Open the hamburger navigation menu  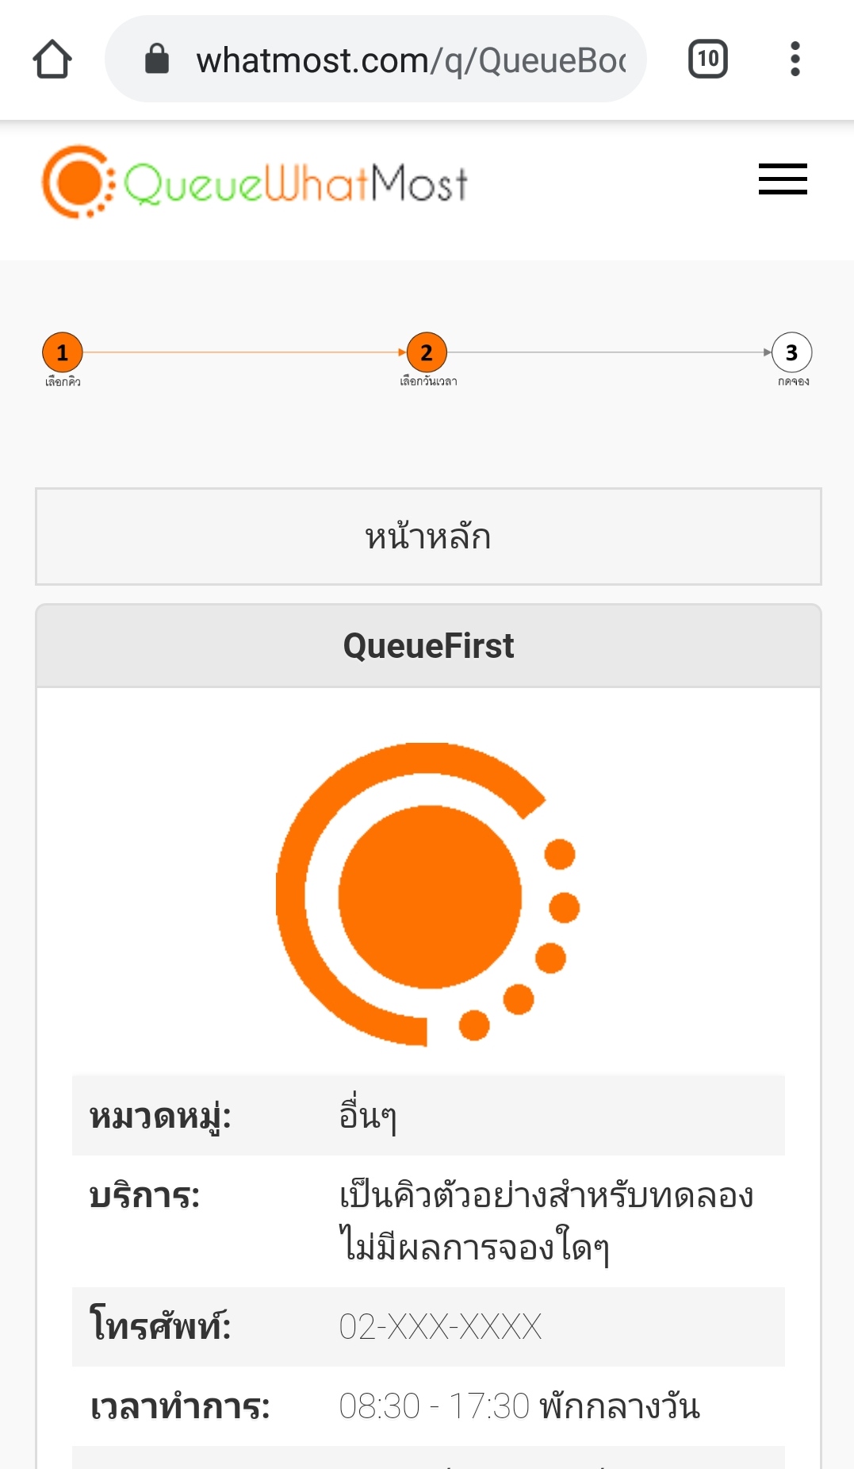782,179
